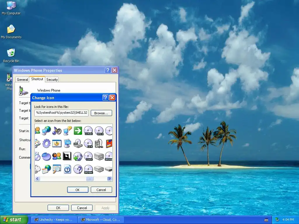Click the icon list right scroll arrow

tap(109, 179)
